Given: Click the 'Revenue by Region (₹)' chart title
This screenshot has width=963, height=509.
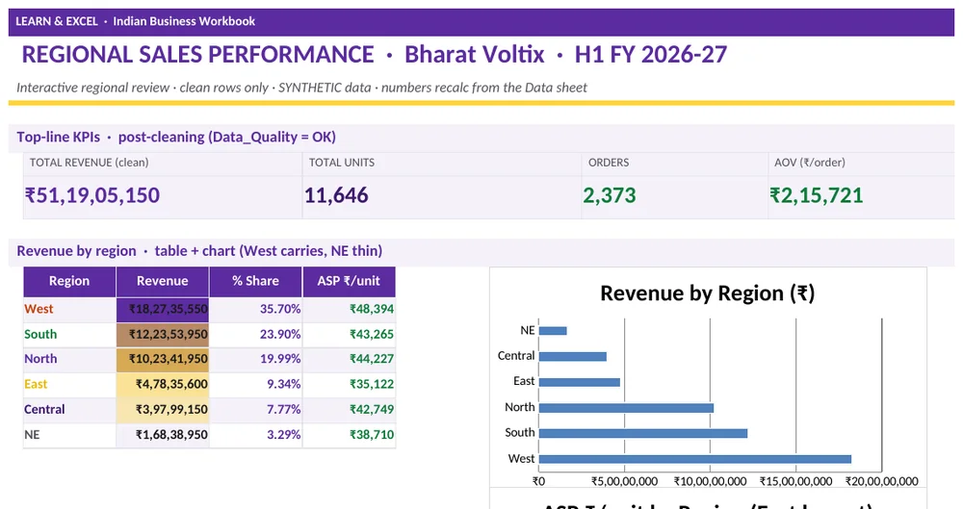Looking at the screenshot, I should (x=708, y=293).
